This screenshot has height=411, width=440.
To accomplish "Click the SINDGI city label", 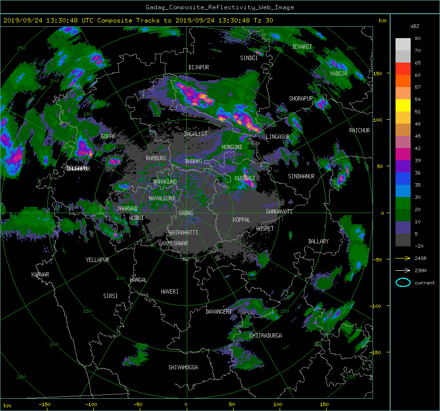I will pyautogui.click(x=249, y=58).
